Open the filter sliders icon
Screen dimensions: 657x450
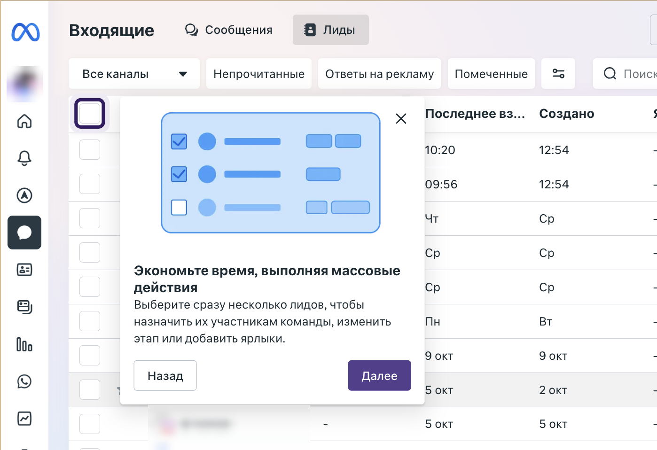(558, 74)
